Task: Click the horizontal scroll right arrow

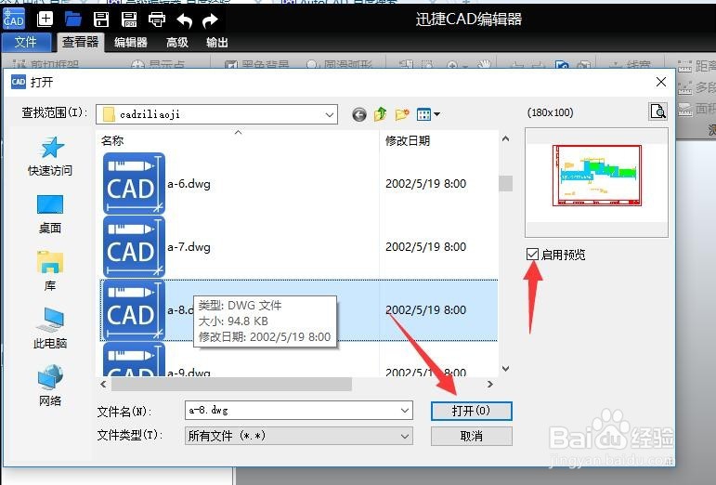Action: (490, 385)
